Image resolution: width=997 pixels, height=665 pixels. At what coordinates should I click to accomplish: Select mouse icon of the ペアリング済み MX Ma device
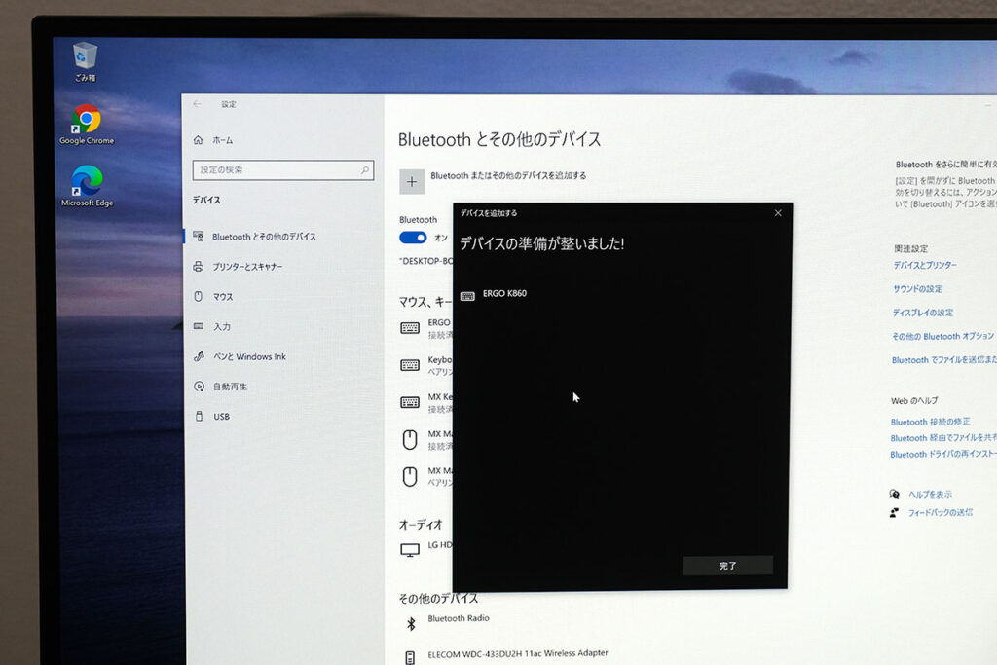(410, 476)
